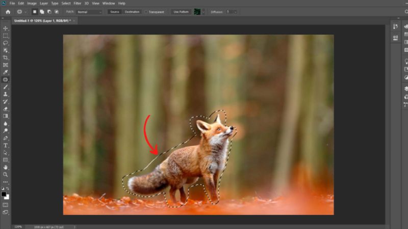This screenshot has width=408, height=229.
Task: Select the Eyedropper tool
Action: [5, 72]
